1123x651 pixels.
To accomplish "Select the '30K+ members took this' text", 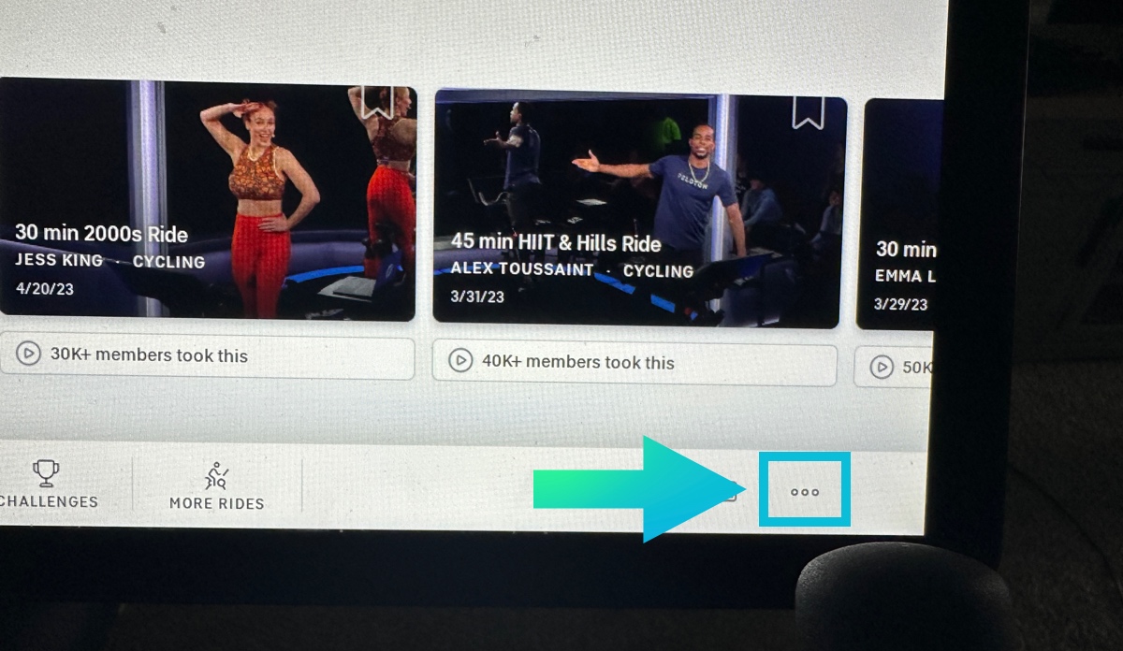I will click(149, 355).
